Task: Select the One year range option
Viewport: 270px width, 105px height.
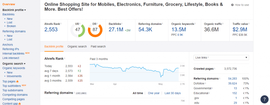Action: pos(154,93)
